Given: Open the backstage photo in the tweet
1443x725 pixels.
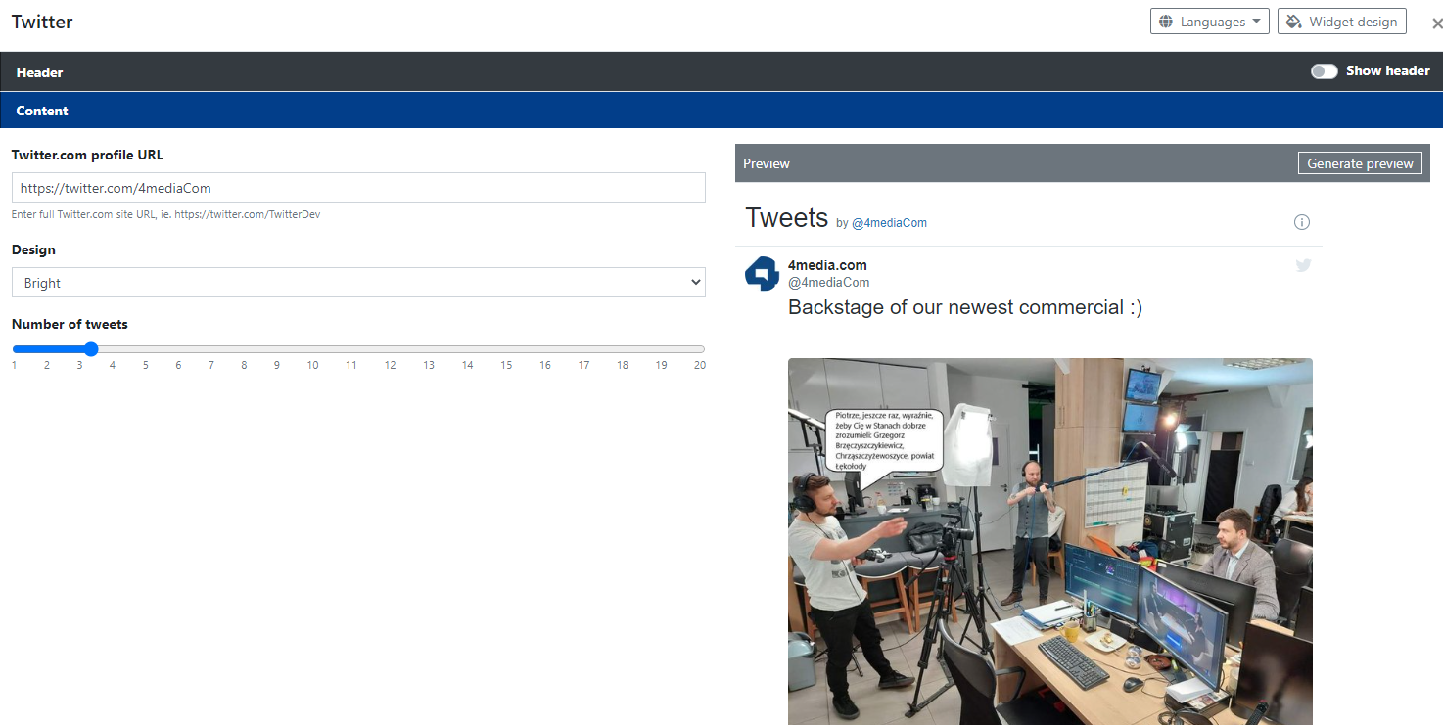Looking at the screenshot, I should click(x=1049, y=541).
